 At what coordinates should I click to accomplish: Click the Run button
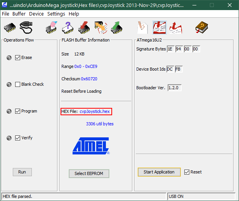pyautogui.click(x=22, y=172)
